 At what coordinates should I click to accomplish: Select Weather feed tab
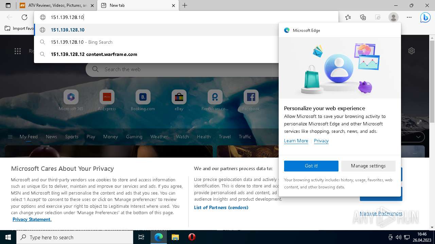coord(159,137)
